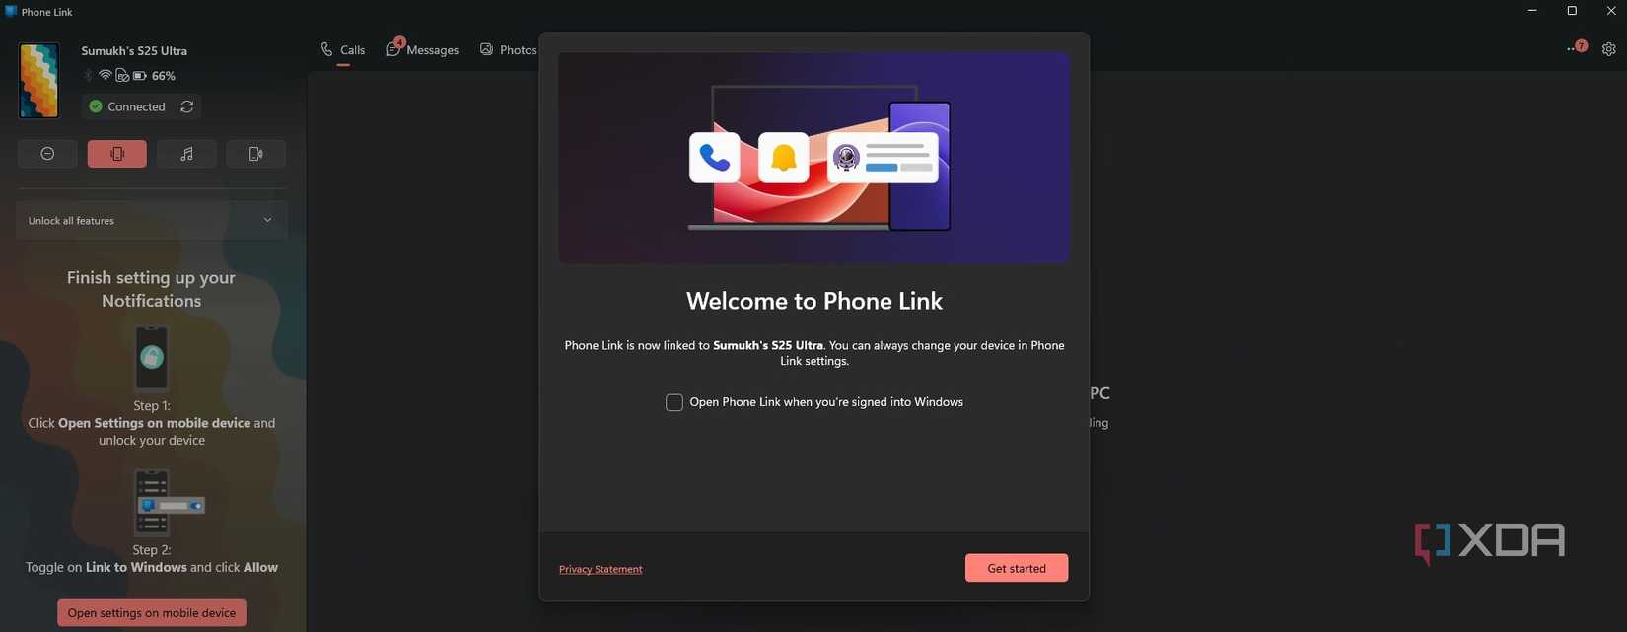Open the settings gear icon
This screenshot has width=1627, height=632.
click(1608, 49)
